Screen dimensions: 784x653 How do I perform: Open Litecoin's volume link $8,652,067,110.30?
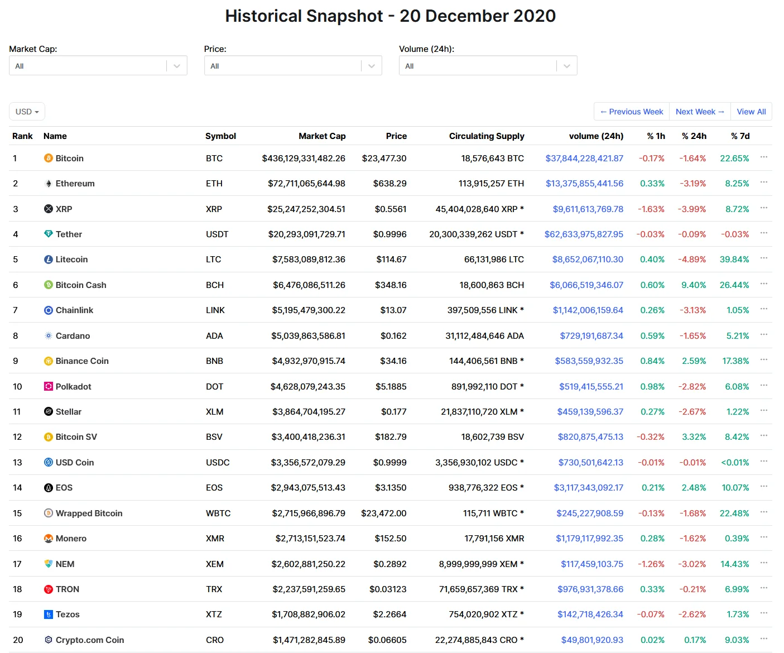[x=588, y=260]
